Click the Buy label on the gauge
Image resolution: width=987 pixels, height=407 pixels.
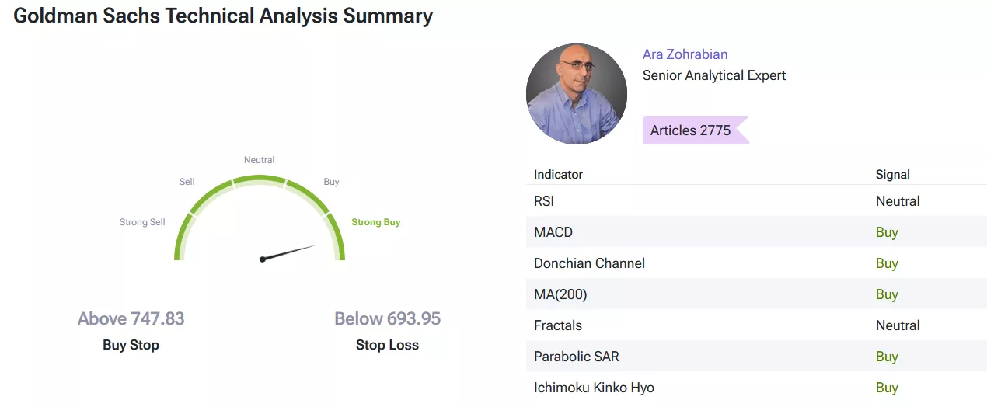pos(331,182)
